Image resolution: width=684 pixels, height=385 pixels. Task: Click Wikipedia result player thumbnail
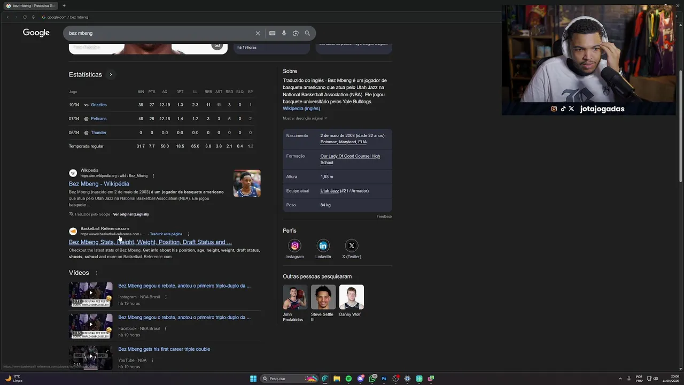247,183
